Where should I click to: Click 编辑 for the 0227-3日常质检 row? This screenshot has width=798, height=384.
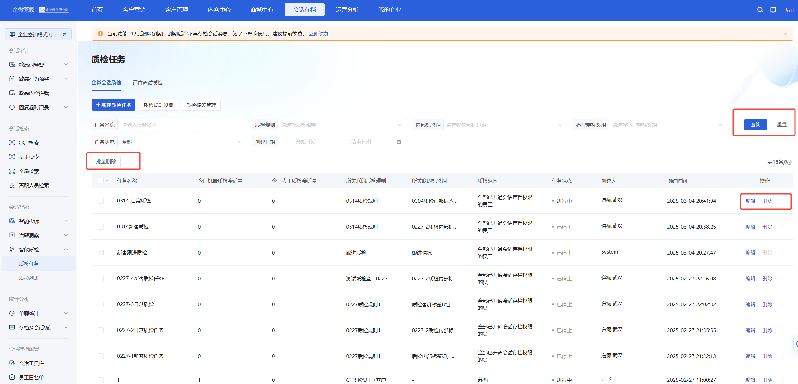coord(750,304)
